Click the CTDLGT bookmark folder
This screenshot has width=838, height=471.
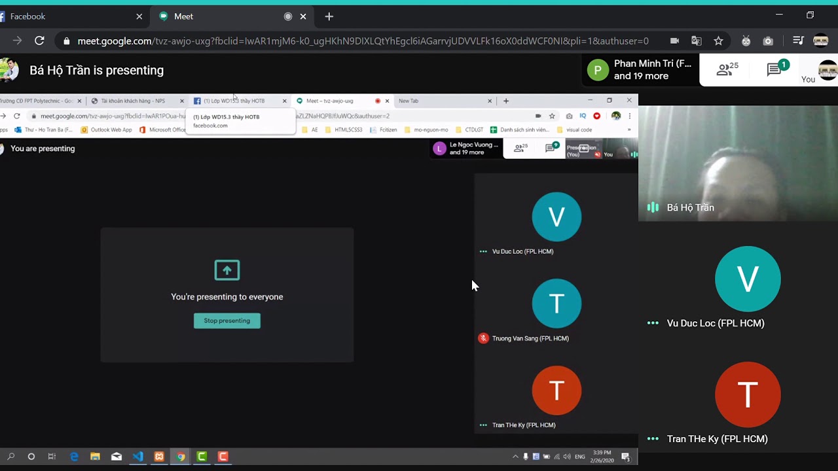click(469, 130)
